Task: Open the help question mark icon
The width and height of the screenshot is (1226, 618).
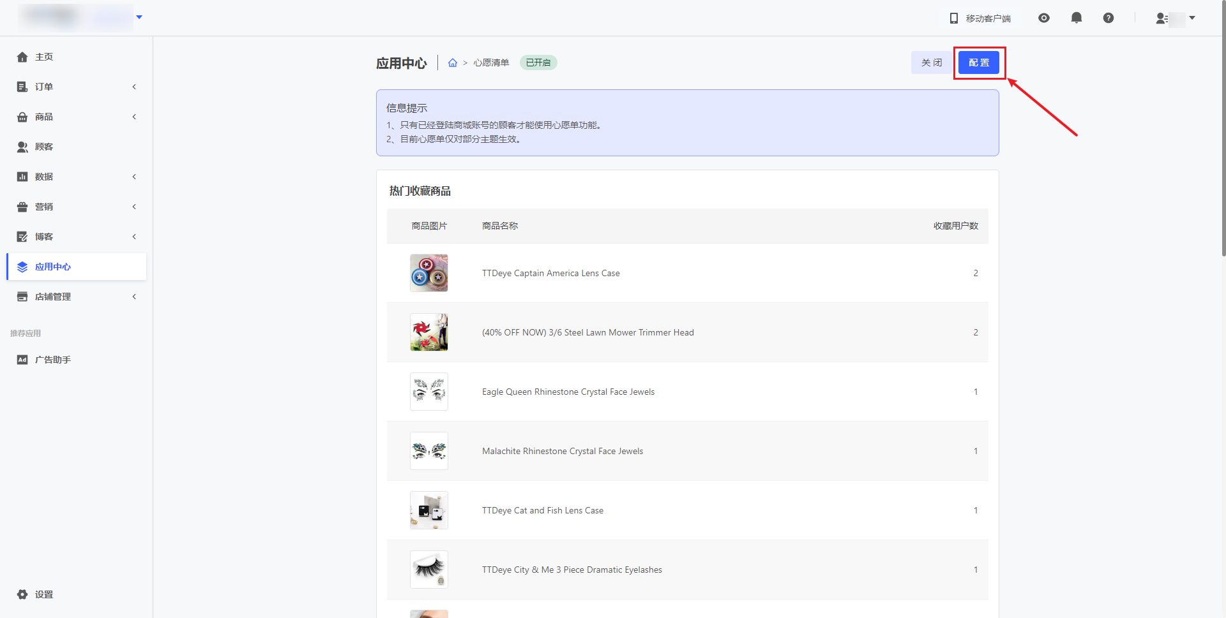Action: 1109,18
